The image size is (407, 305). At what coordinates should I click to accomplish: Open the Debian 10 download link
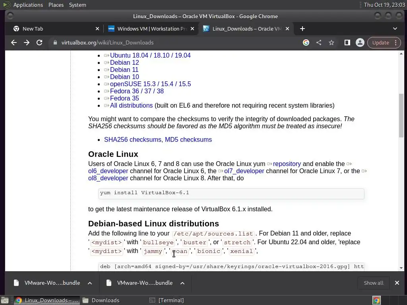click(x=124, y=77)
